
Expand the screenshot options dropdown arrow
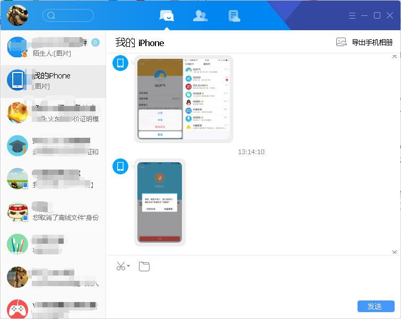pos(128,266)
